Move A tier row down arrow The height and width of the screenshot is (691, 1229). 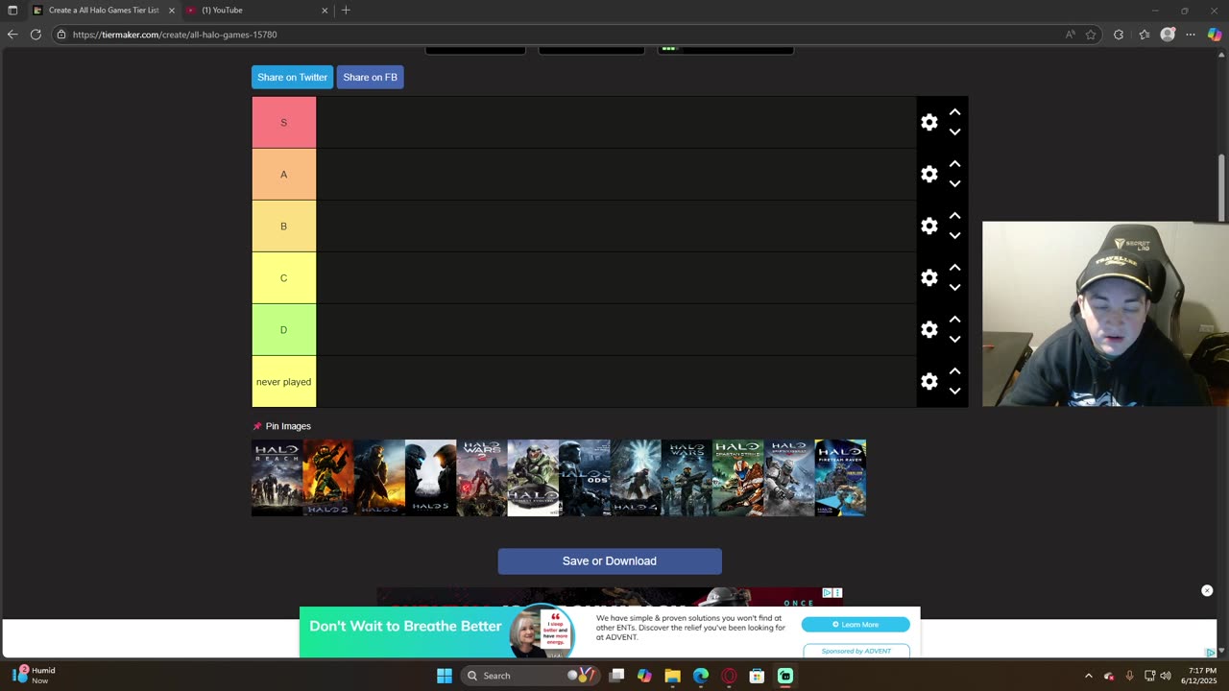pos(954,184)
